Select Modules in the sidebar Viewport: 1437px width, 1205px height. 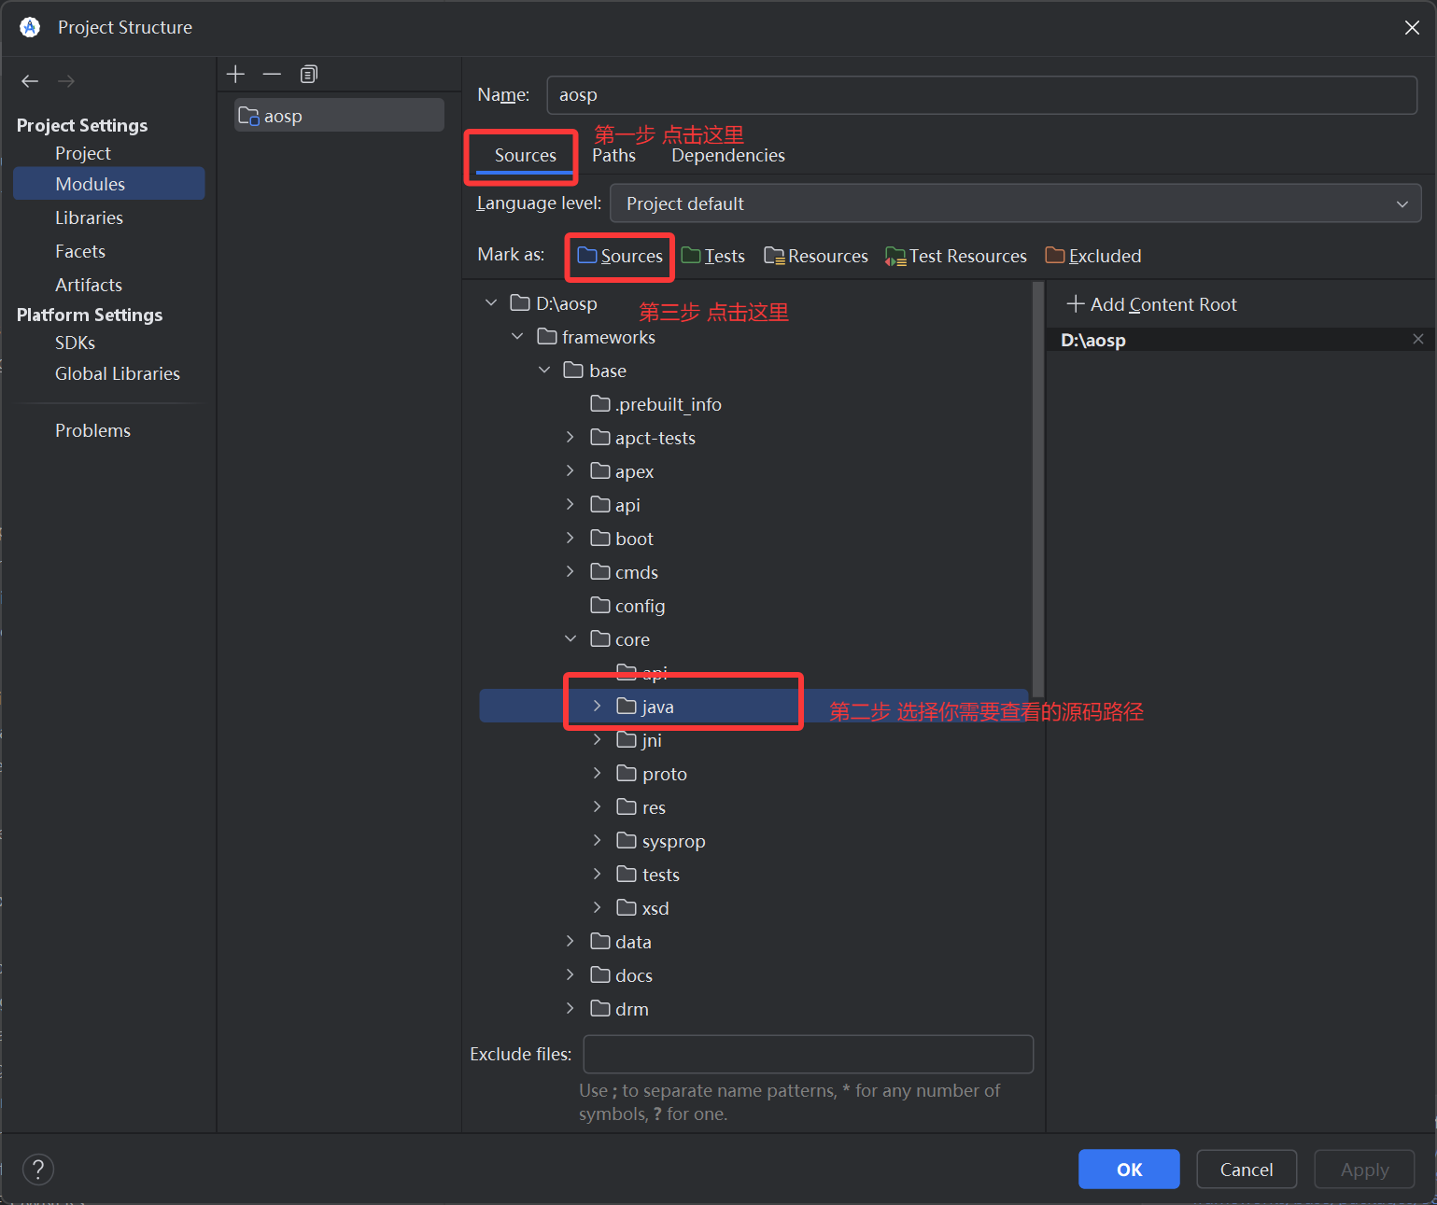[108, 184]
